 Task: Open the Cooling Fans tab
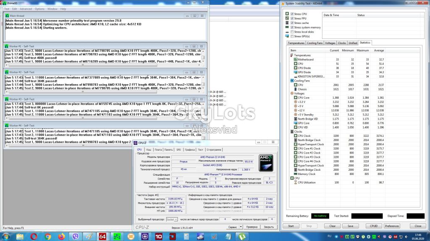(x=315, y=43)
